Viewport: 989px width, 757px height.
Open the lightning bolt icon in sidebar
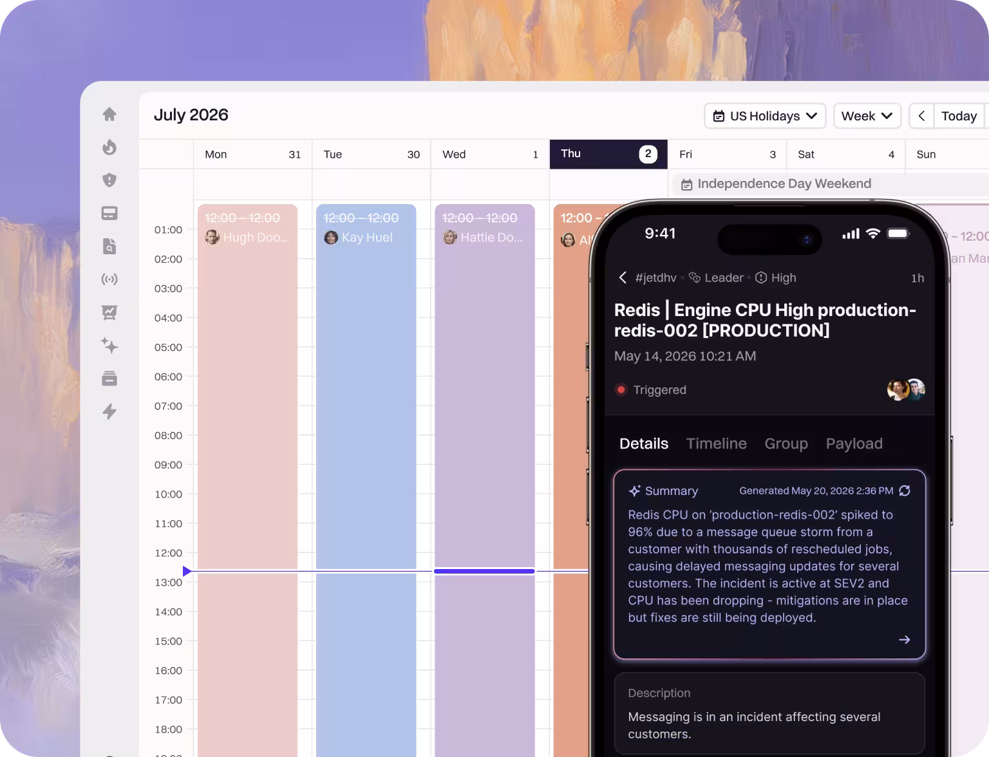tap(109, 411)
